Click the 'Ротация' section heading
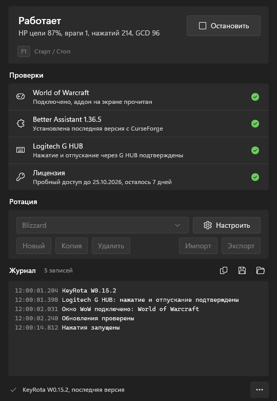This screenshot has height=401, width=277. tap(23, 202)
